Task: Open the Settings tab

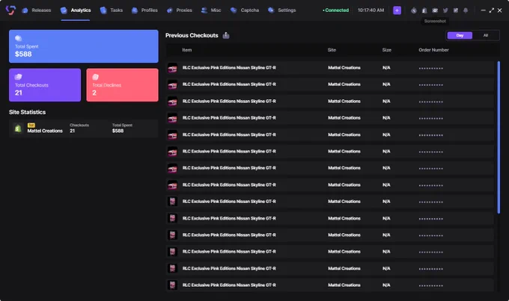Action: coord(281,10)
